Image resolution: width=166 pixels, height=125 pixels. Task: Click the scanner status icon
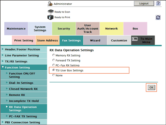(50, 11)
